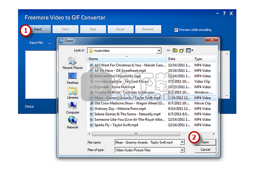The image size is (257, 169).
Task: Go up one folder level icon
Action: tap(175, 50)
